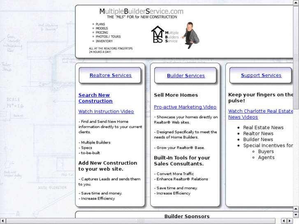Click the up arrow at the top of the vertical scrollbar
The height and width of the screenshot is (224, 299).
click(296, 2)
